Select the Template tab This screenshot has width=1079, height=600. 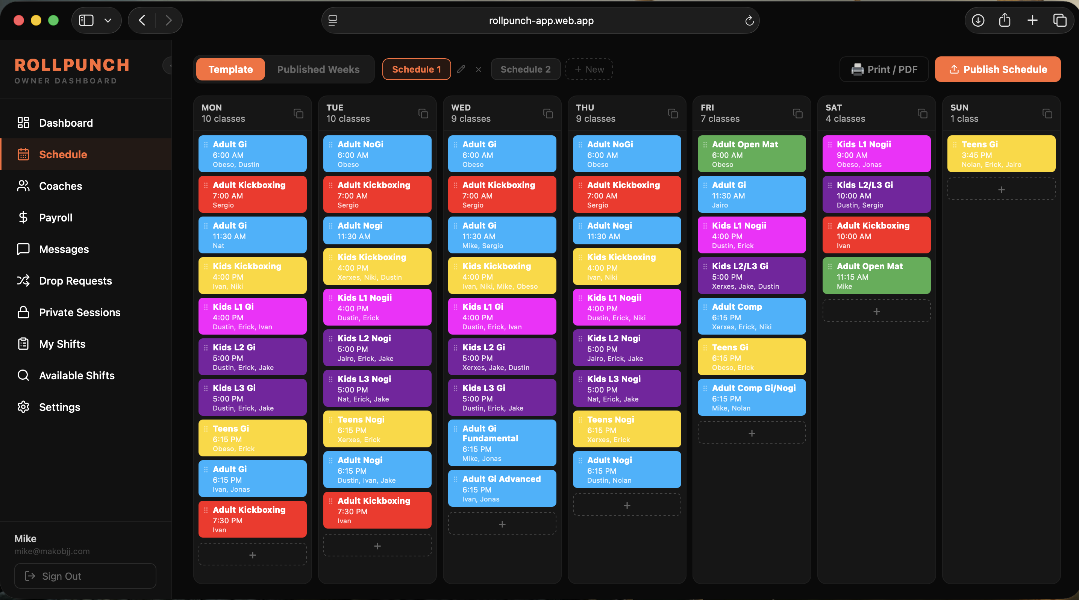coord(230,69)
